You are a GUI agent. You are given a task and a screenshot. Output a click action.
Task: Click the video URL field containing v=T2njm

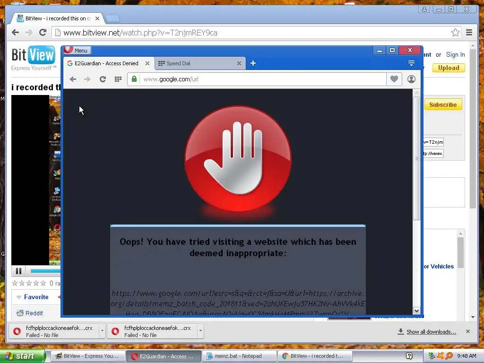pyautogui.click(x=433, y=142)
